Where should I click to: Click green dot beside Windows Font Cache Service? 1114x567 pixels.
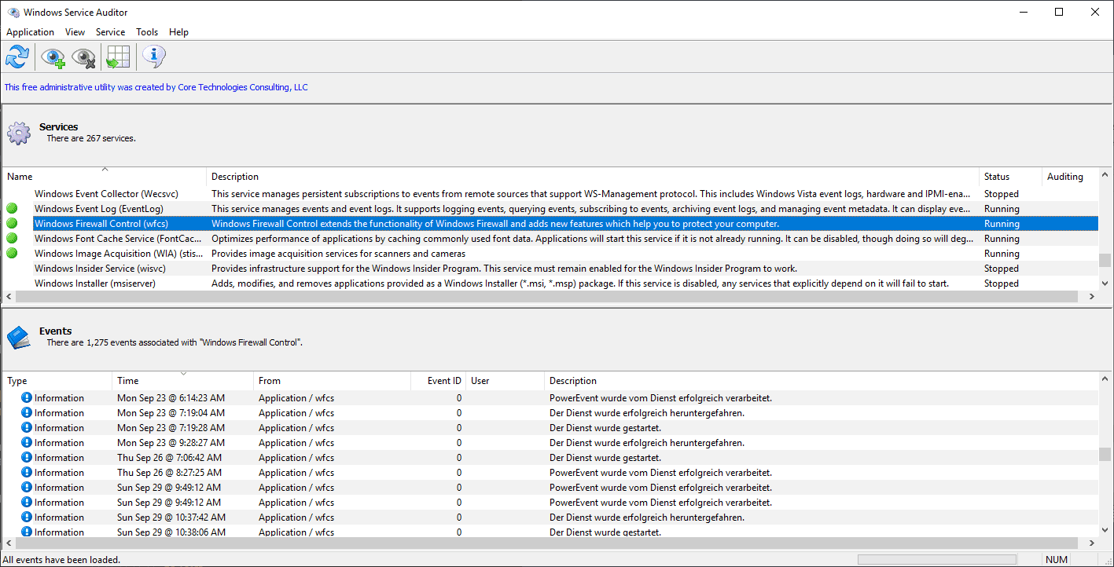point(12,239)
